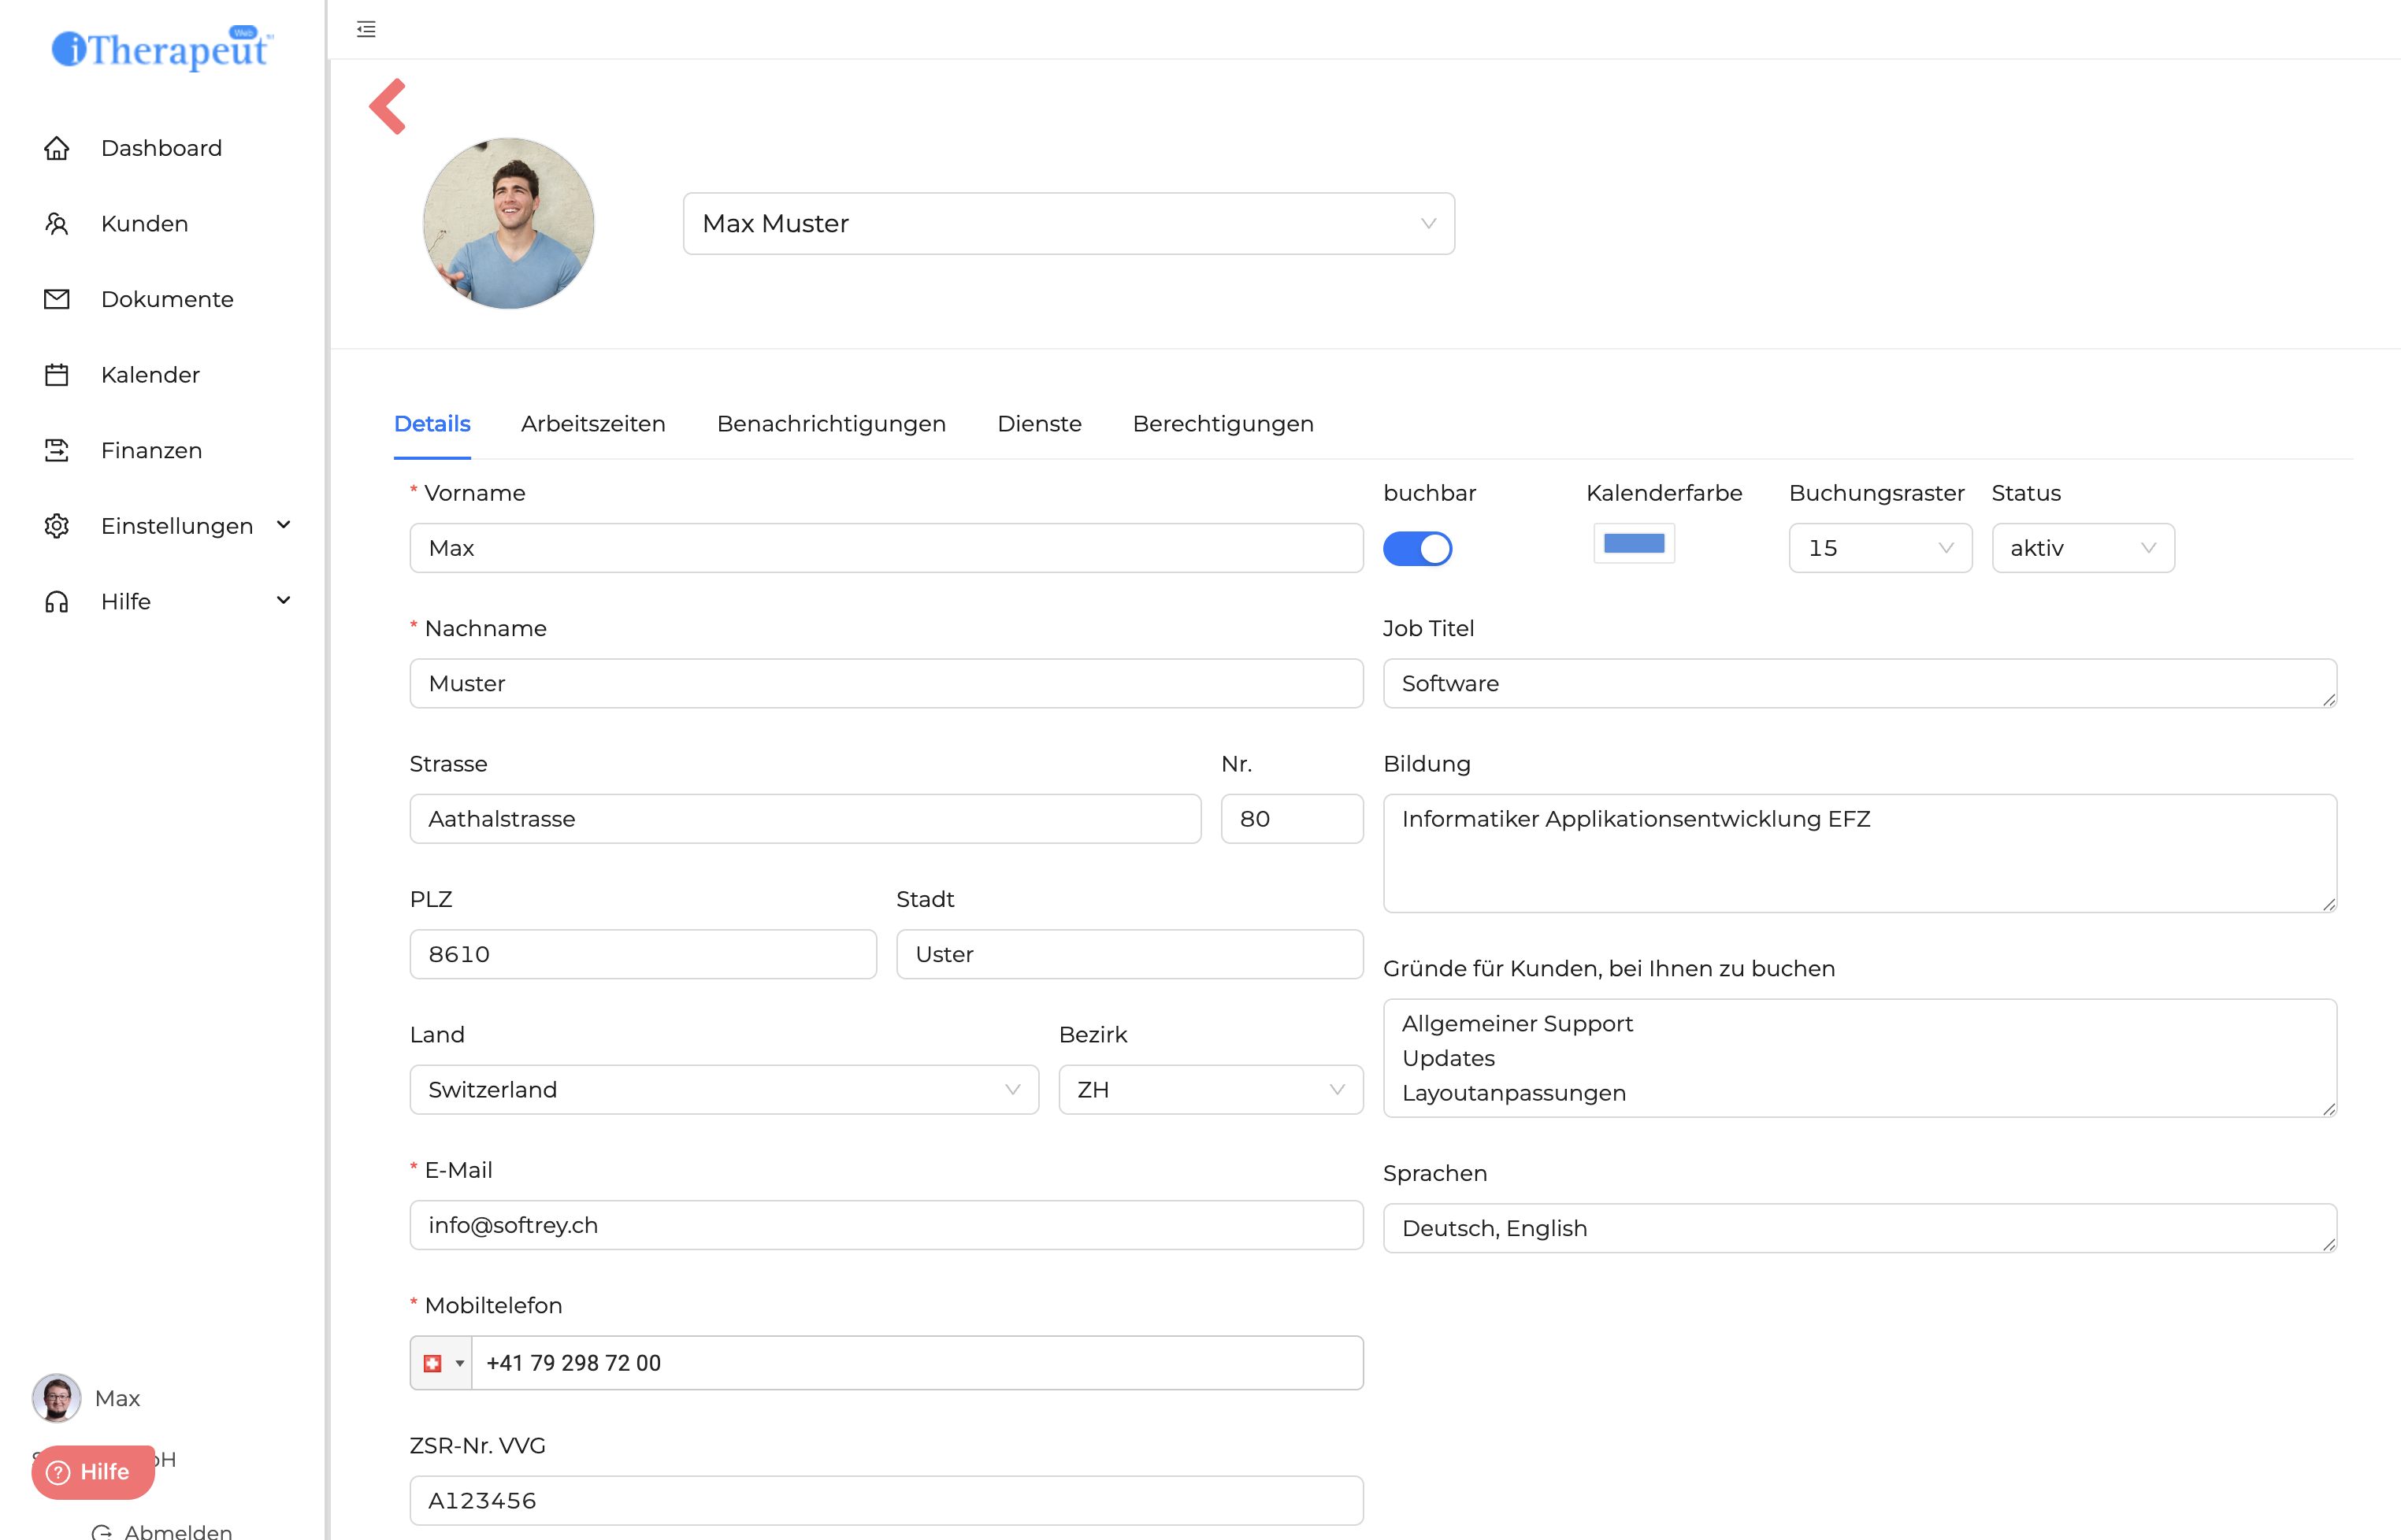Open the Kalenderfarbe blue color swatch
This screenshot has height=1540, width=2401.
pos(1634,543)
